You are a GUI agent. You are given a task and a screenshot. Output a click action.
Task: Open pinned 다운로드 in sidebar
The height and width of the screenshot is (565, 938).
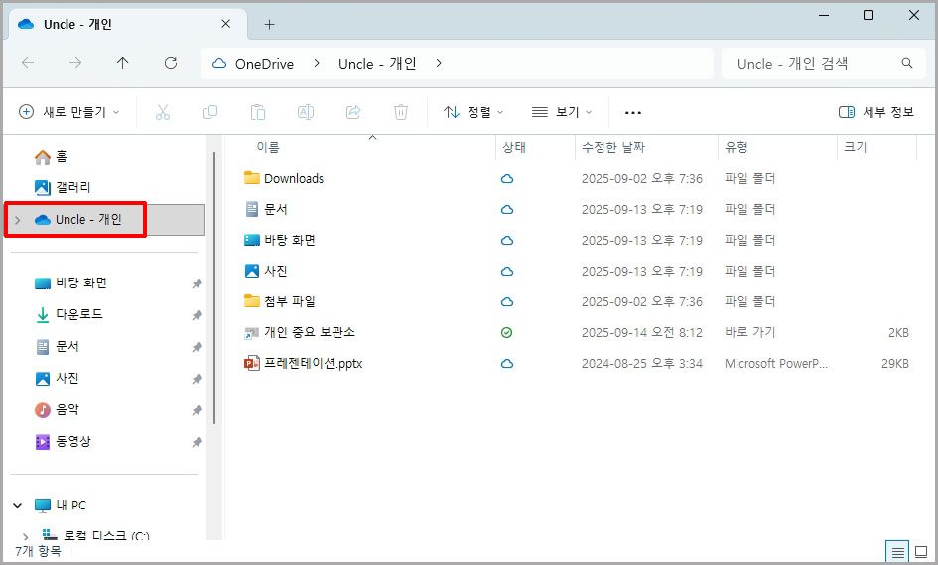[x=68, y=314]
